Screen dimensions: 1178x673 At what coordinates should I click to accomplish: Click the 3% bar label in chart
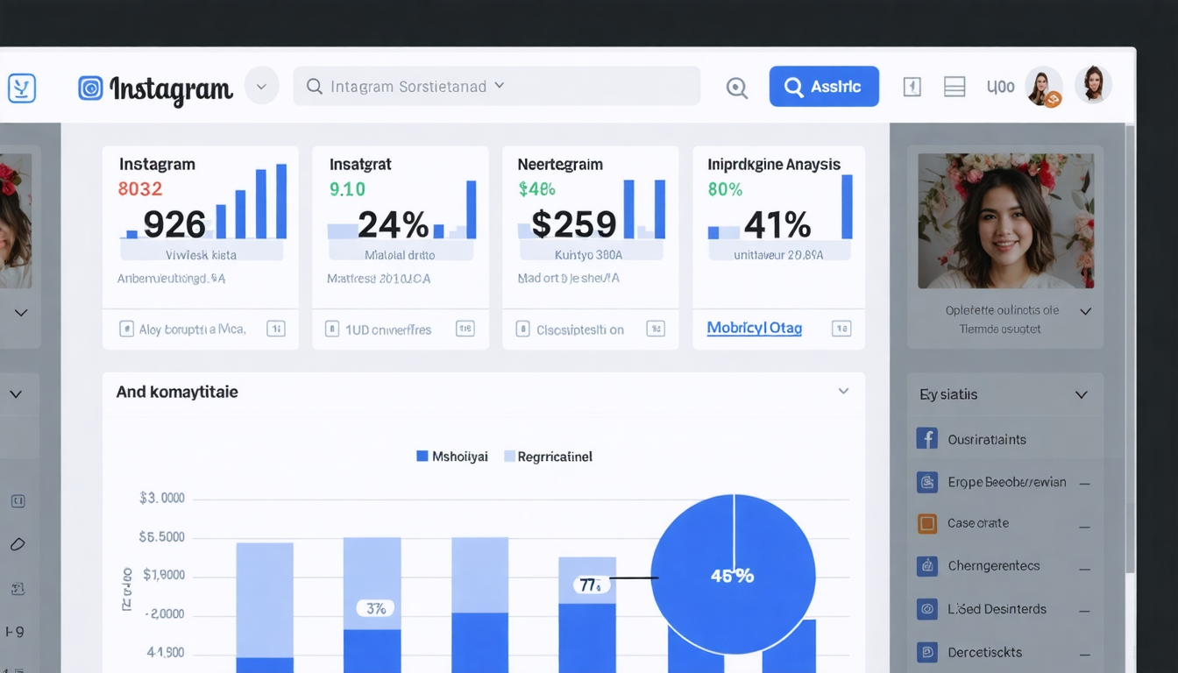(376, 608)
